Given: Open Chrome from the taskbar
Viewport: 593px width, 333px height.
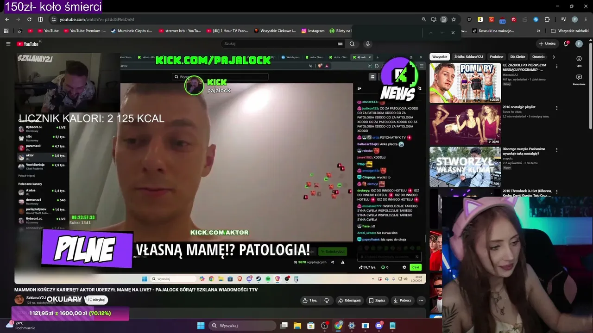Looking at the screenshot, I should click(338, 326).
